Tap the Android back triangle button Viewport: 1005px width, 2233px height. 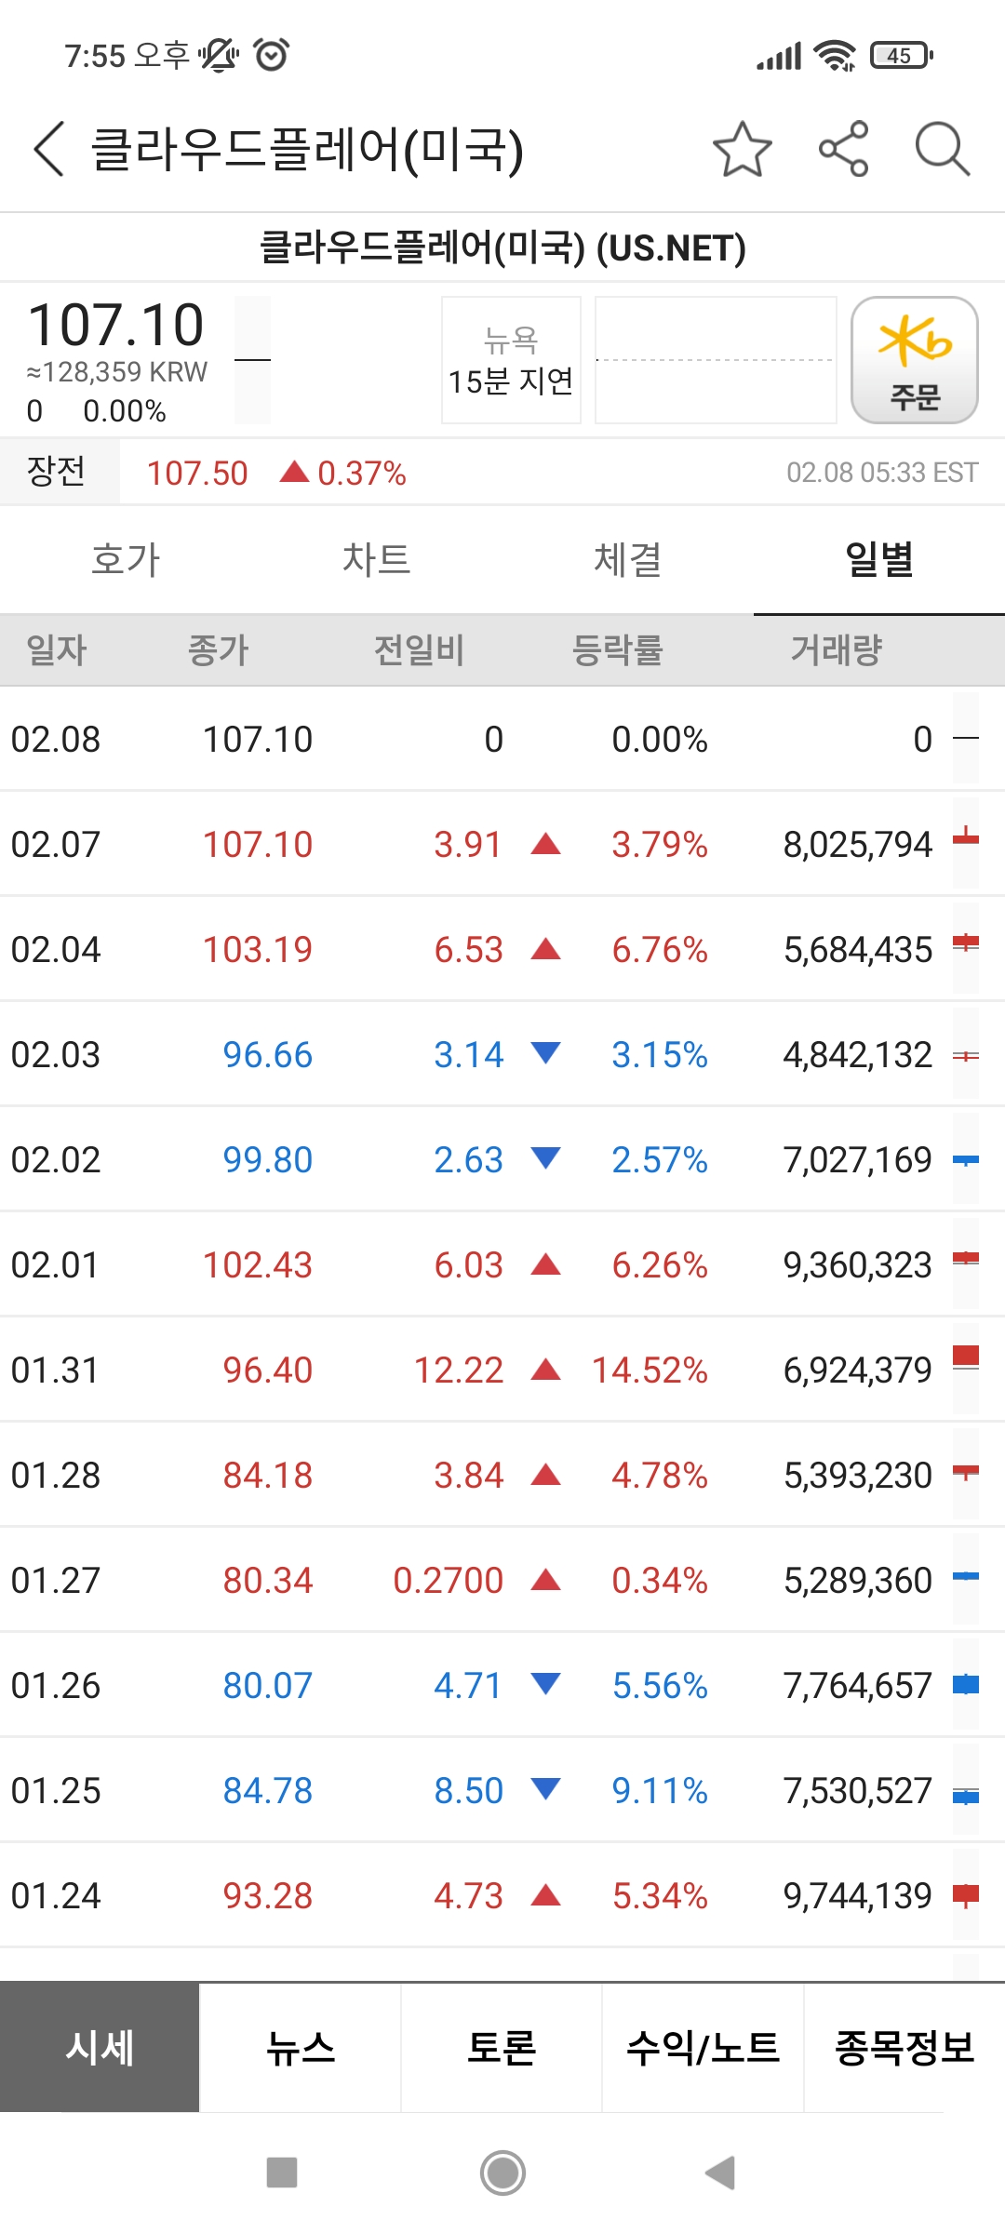tap(721, 2173)
